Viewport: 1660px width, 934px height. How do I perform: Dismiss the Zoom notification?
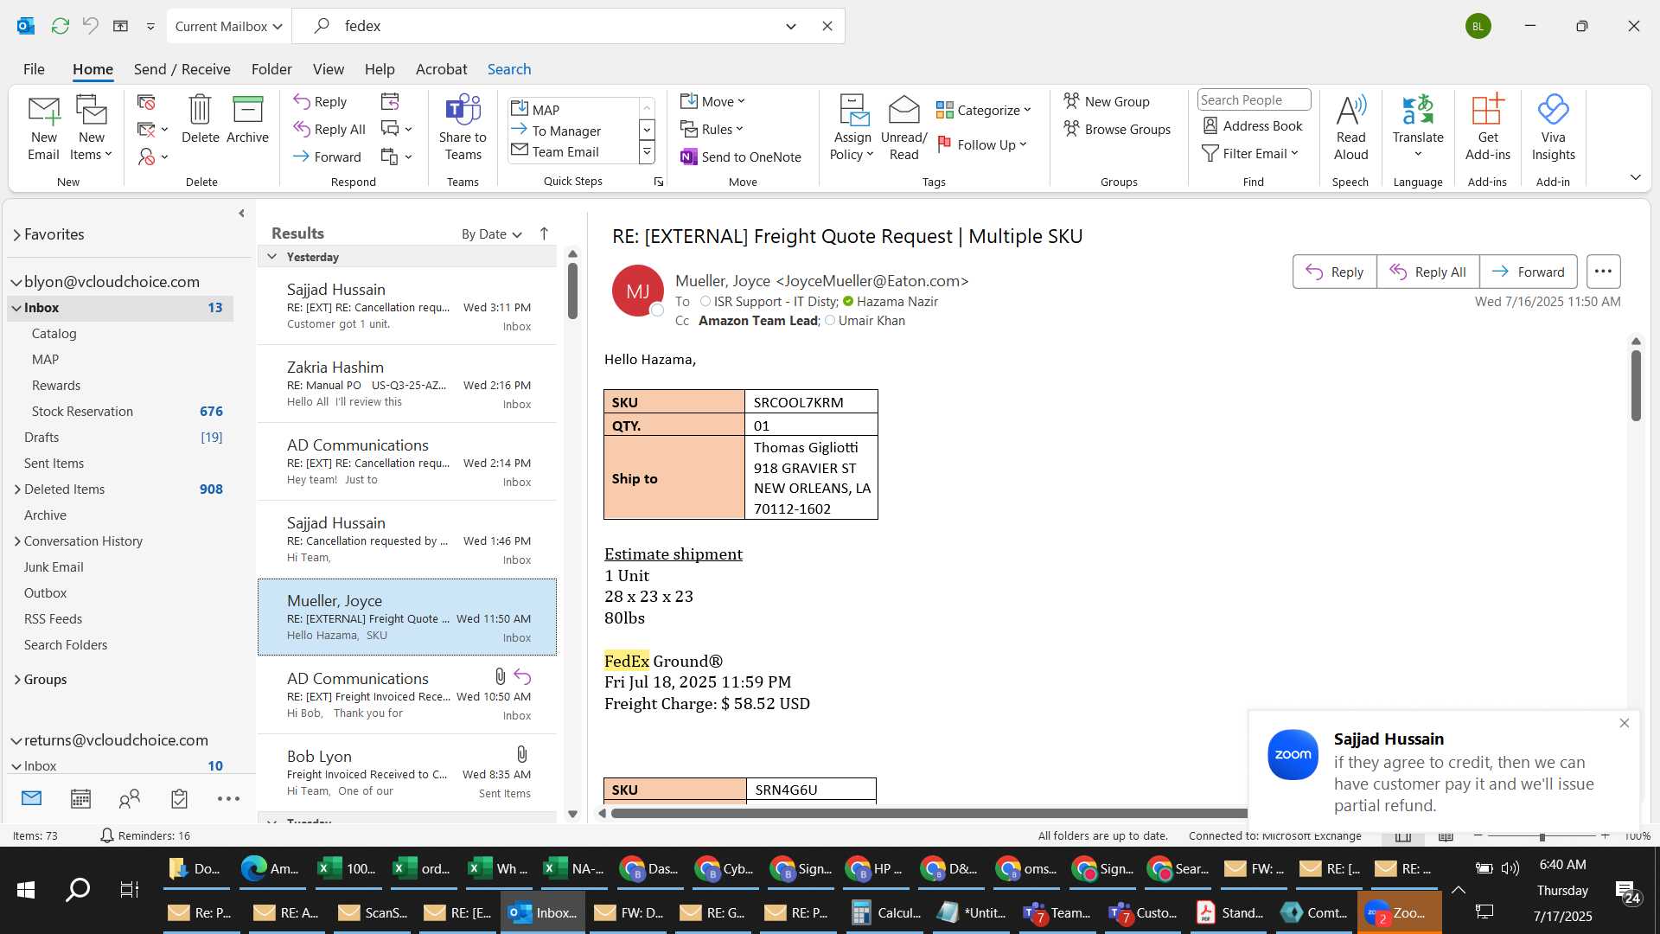click(1624, 723)
